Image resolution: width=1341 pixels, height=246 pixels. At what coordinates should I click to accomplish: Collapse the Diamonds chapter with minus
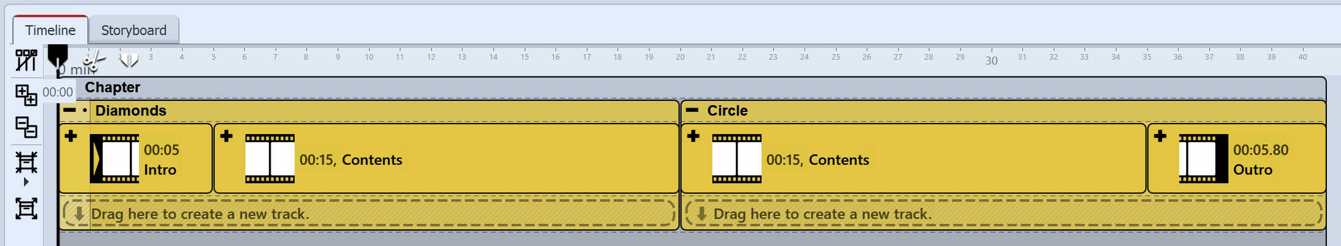point(70,111)
